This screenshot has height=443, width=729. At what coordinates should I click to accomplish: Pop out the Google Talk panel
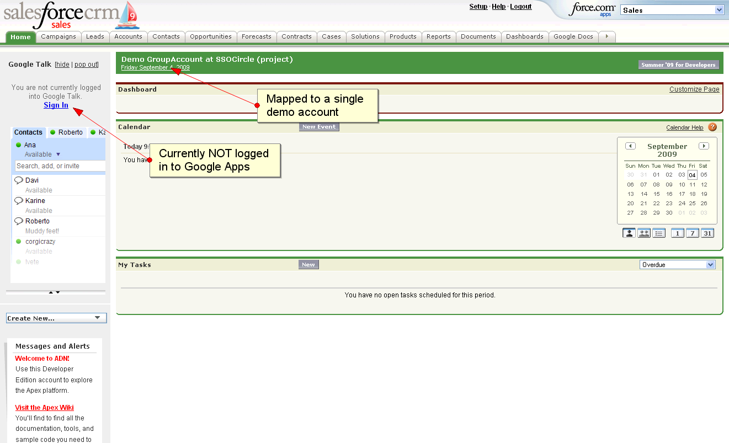[x=86, y=65]
